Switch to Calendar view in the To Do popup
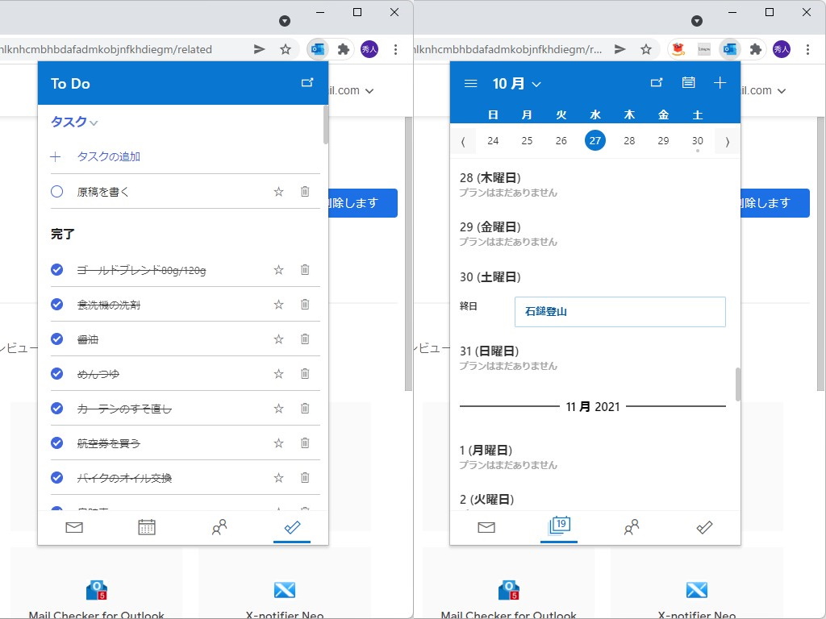This screenshot has width=826, height=619. click(147, 527)
